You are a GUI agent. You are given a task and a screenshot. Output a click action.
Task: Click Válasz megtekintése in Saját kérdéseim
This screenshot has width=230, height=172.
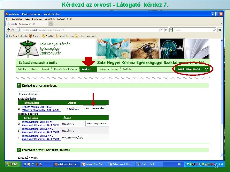pyautogui.click(x=94, y=109)
